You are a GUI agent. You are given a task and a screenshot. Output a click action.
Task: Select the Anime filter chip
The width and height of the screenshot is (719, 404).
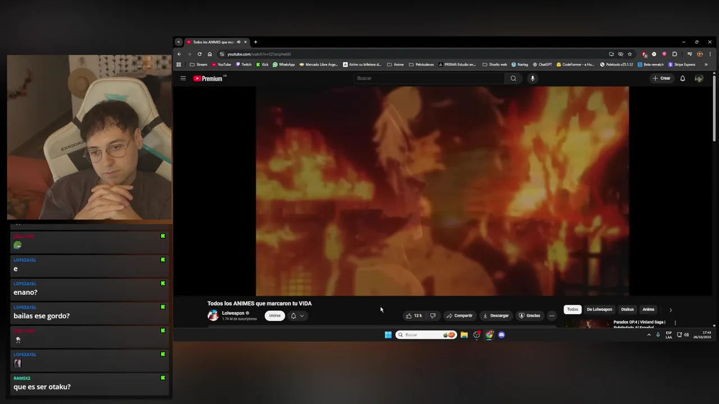pyautogui.click(x=648, y=310)
